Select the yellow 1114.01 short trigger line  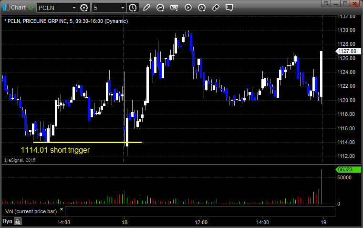pyautogui.click(x=87, y=142)
